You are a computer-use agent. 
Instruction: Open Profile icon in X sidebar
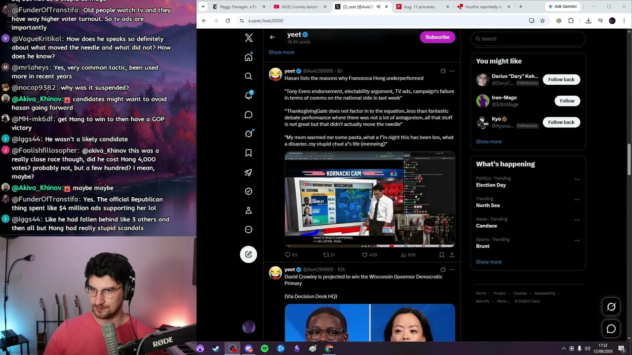(x=248, y=211)
